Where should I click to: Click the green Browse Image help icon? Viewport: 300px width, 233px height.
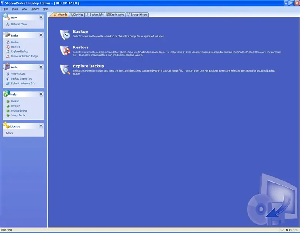8,111
